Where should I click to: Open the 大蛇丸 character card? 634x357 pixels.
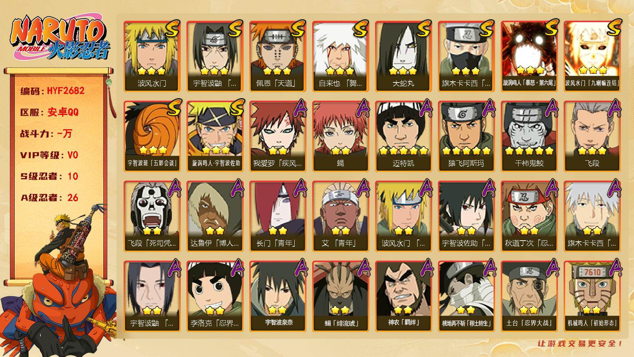click(403, 56)
